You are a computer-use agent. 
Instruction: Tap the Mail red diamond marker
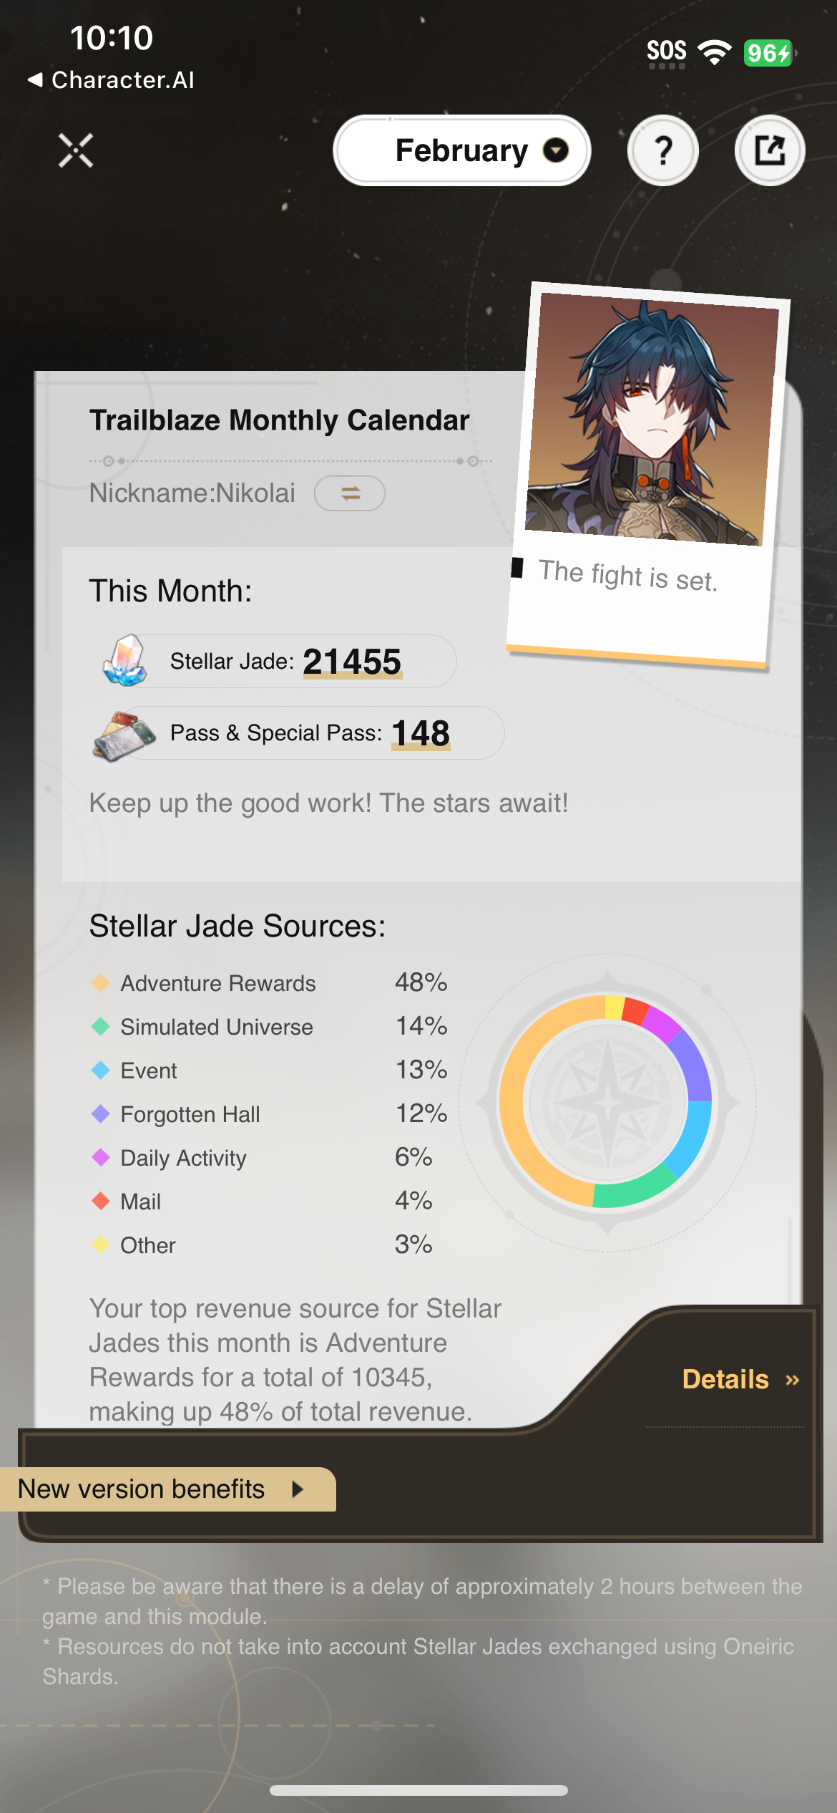pyautogui.click(x=101, y=1202)
